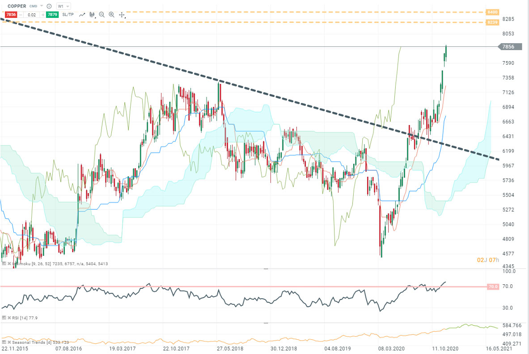Click the 6431 price axis label

508,137
